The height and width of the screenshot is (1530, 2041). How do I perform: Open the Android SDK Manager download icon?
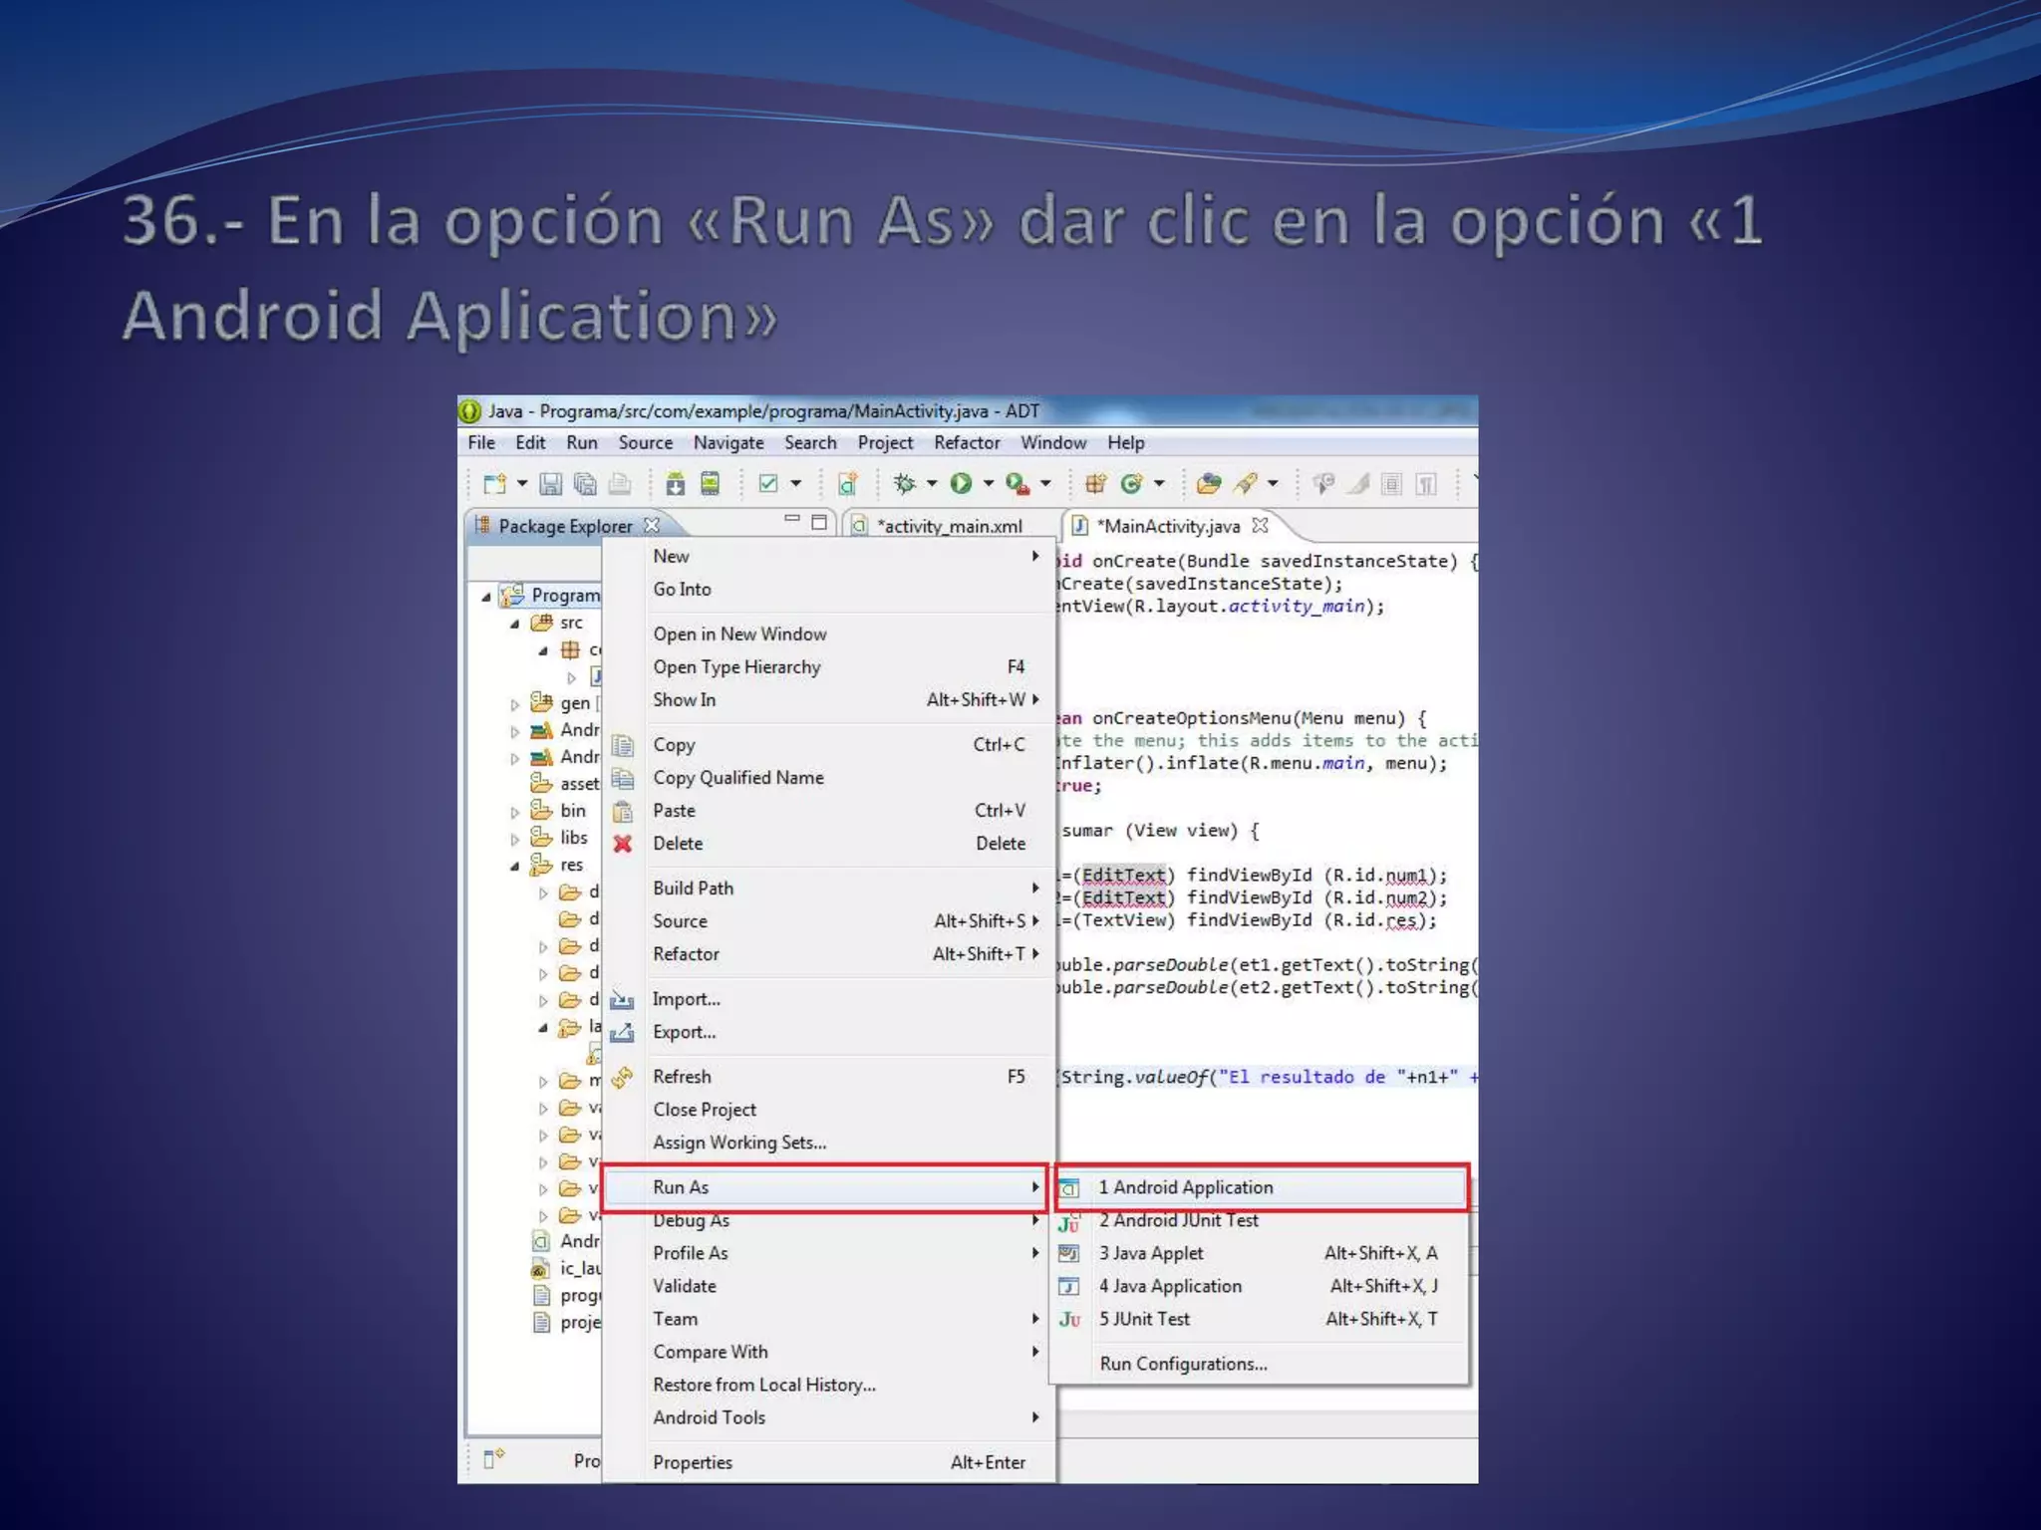[675, 484]
